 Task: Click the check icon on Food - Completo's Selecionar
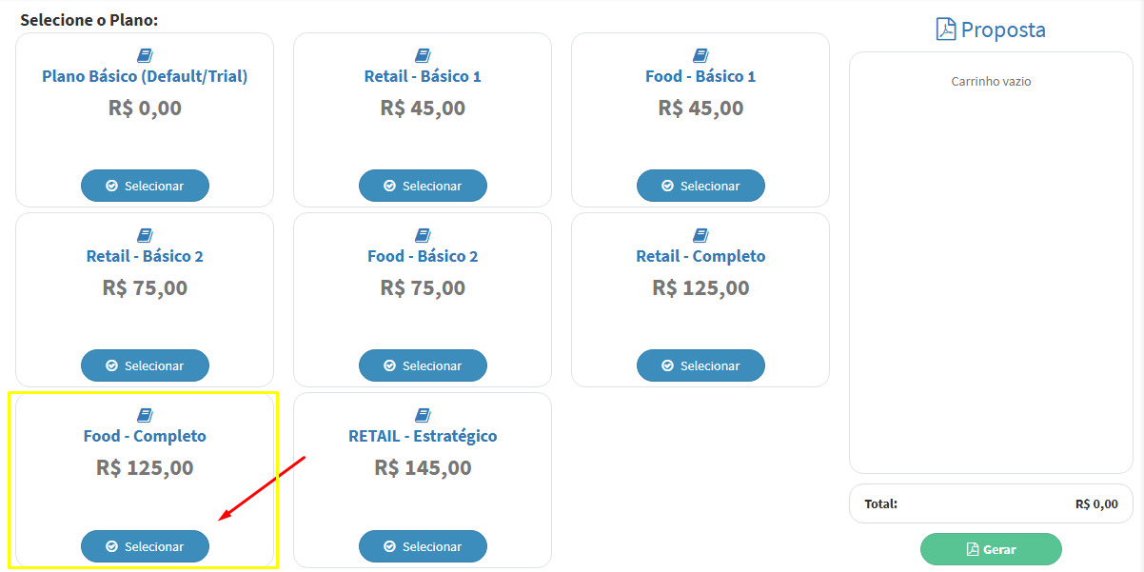(x=111, y=546)
